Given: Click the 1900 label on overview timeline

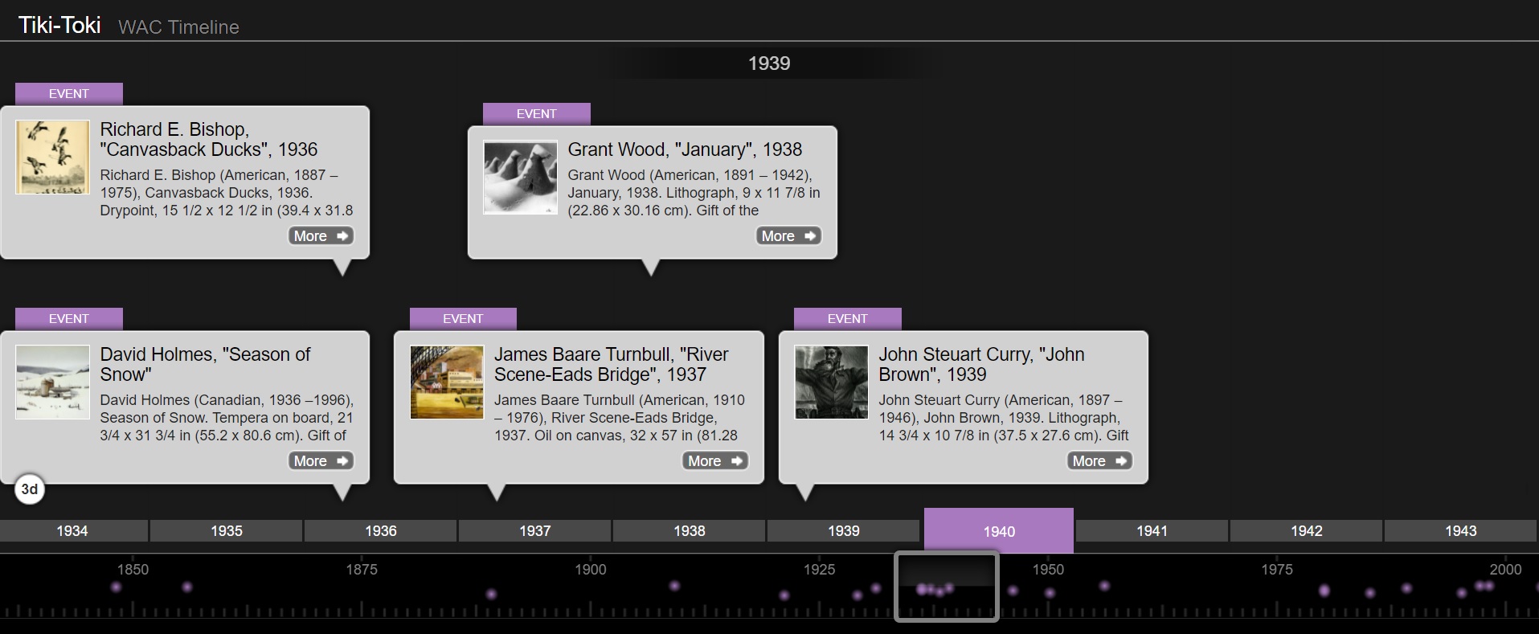Looking at the screenshot, I should [590, 570].
